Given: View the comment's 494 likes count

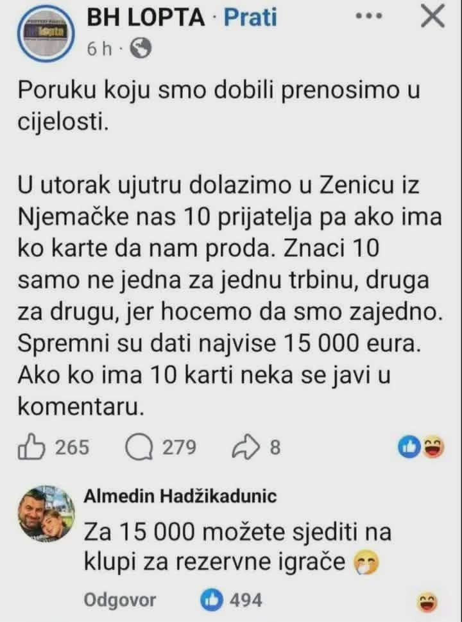Looking at the screenshot, I should pyautogui.click(x=246, y=600).
